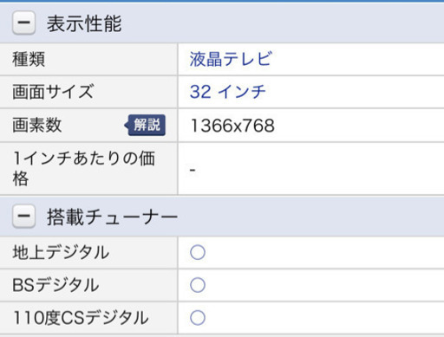Select the 地上デジタル row label
The height and width of the screenshot is (337, 444).
click(61, 252)
